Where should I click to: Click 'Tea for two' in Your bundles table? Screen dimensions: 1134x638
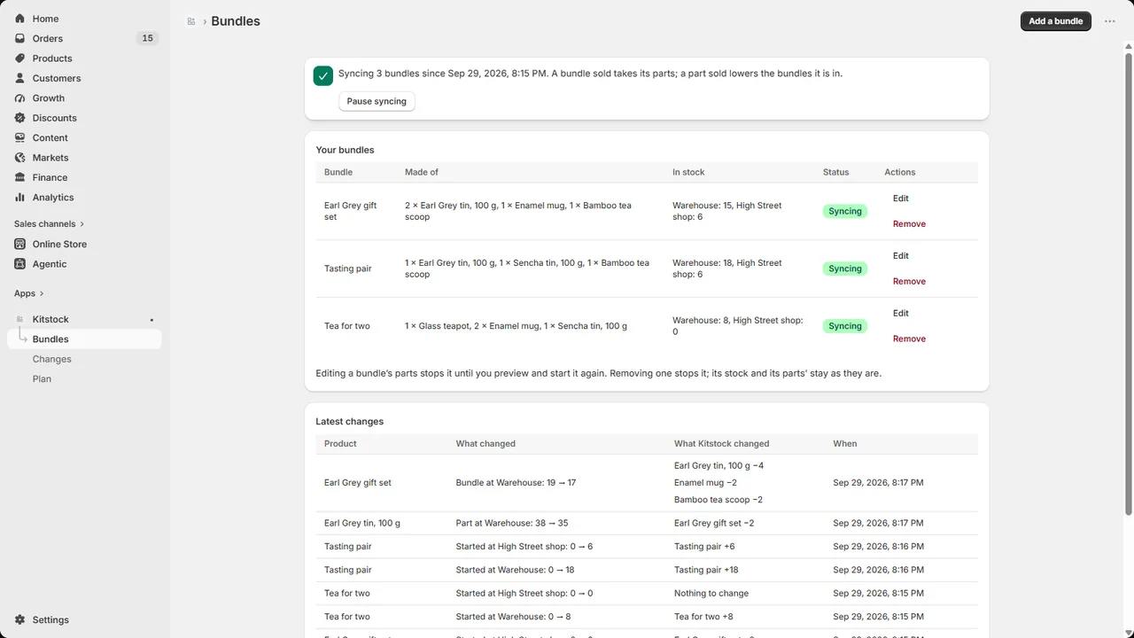point(347,326)
